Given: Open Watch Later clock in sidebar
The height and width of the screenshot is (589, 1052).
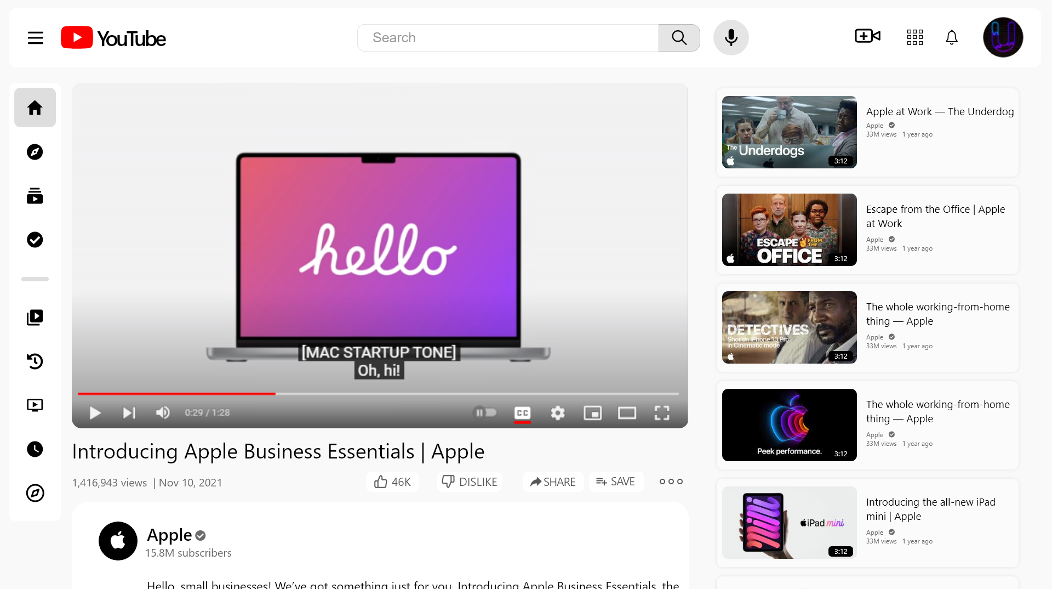Looking at the screenshot, I should tap(35, 449).
